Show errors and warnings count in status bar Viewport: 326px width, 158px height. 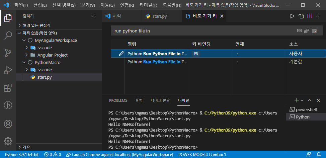[53, 154]
